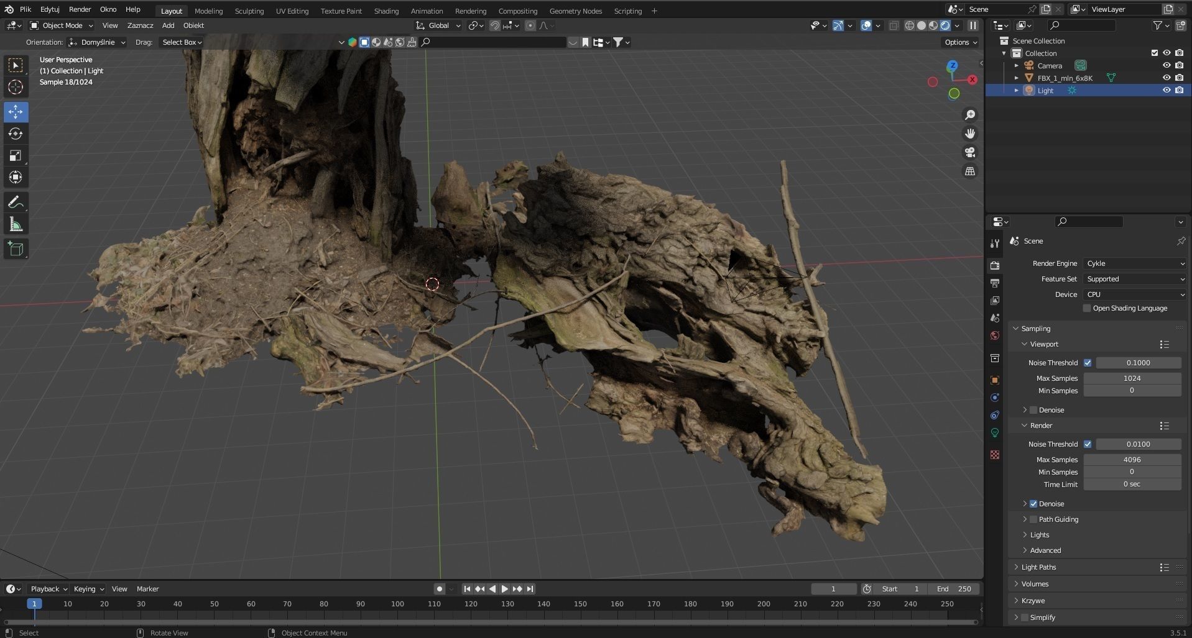1192x638 pixels.
Task: Expand the Light Paths panel
Action: pos(1038,567)
